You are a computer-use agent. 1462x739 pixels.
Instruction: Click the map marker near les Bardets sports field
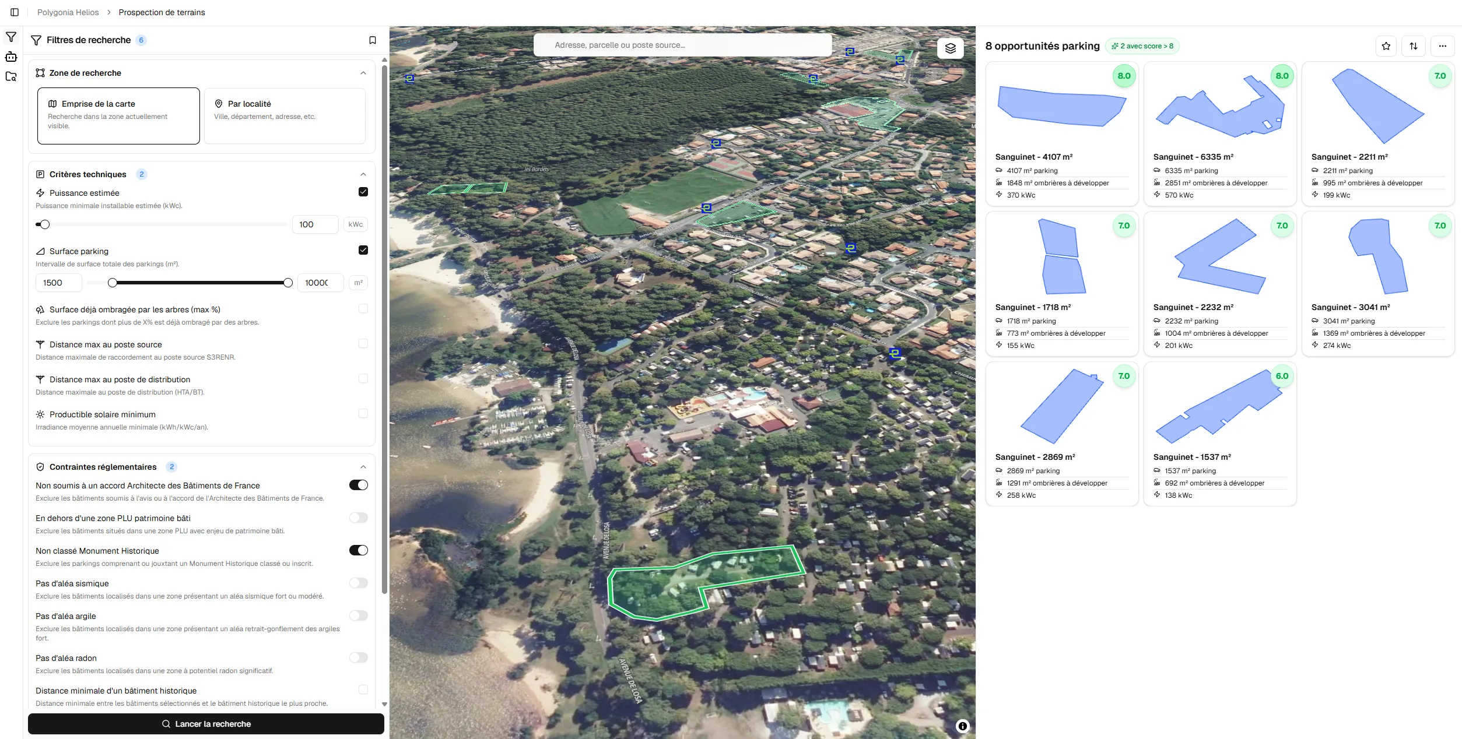[706, 207]
